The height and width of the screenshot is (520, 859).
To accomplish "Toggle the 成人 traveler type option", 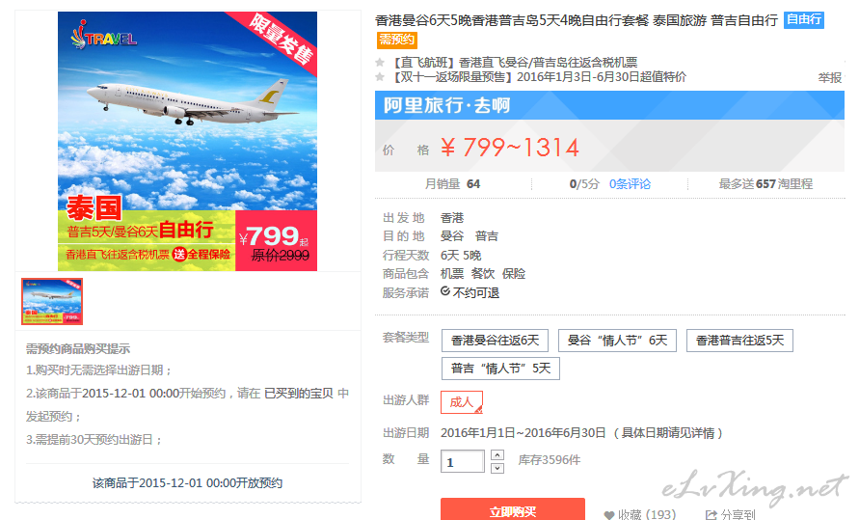I will coord(461,402).
